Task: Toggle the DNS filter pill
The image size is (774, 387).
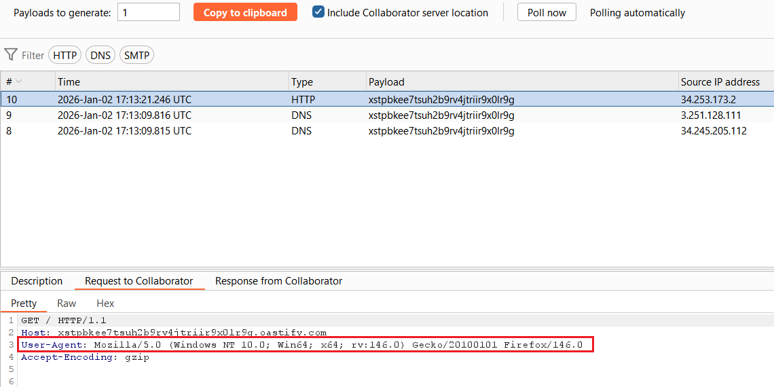Action: tap(100, 55)
